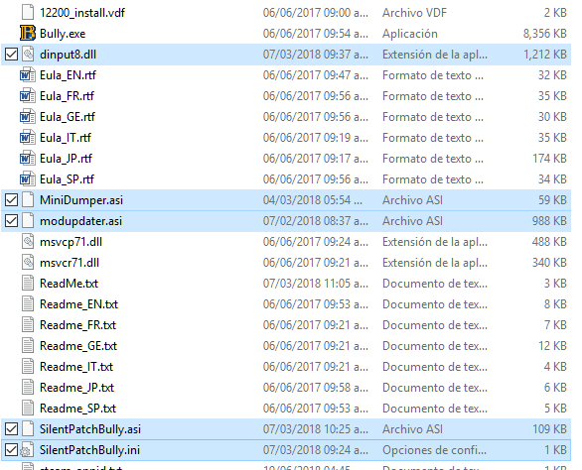Select the file named Readme_SP.txt

pos(77,409)
